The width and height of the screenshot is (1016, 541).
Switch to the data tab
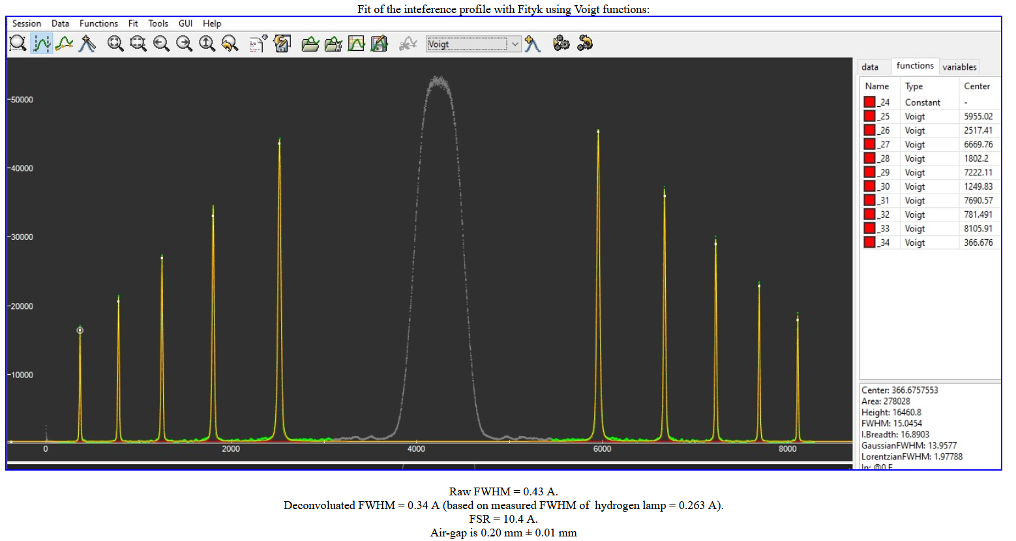[870, 66]
